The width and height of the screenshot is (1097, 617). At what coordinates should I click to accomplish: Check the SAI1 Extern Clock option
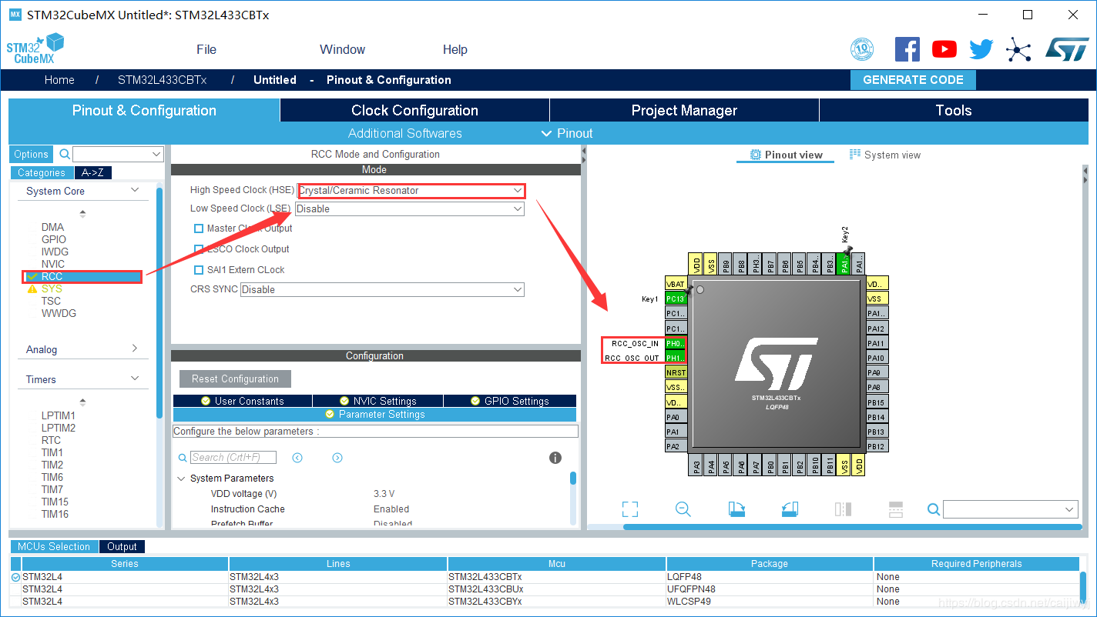point(199,270)
